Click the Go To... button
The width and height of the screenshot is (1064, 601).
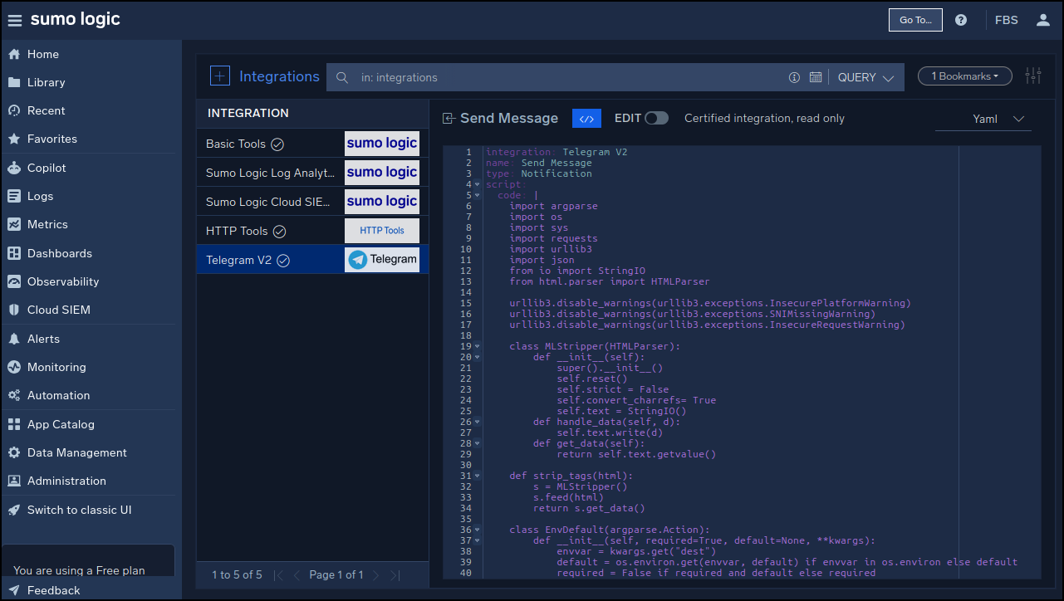pos(915,20)
